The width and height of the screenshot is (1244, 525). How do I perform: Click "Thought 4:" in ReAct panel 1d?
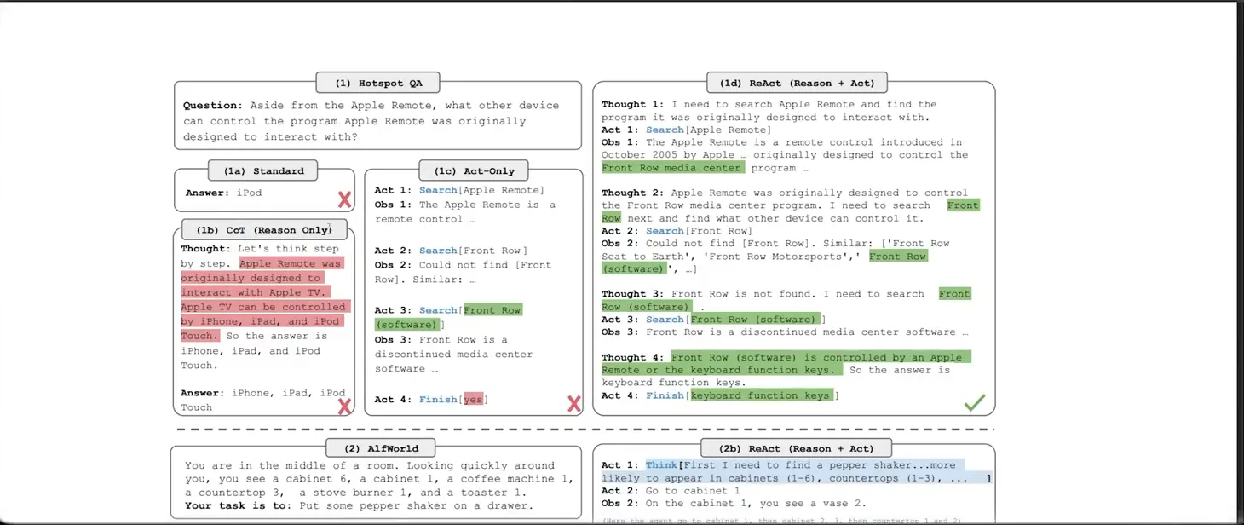pyautogui.click(x=632, y=358)
